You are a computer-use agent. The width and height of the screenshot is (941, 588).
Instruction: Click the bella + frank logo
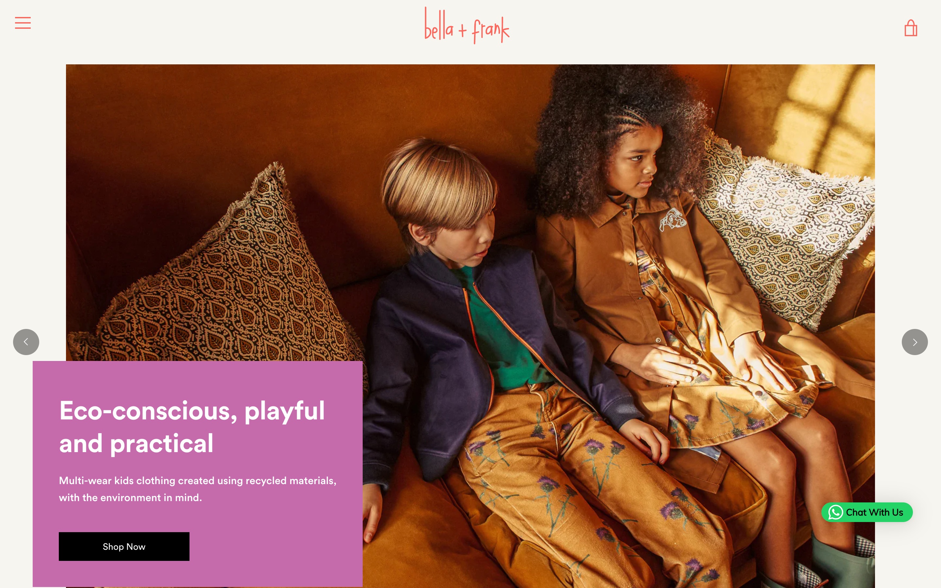467,25
